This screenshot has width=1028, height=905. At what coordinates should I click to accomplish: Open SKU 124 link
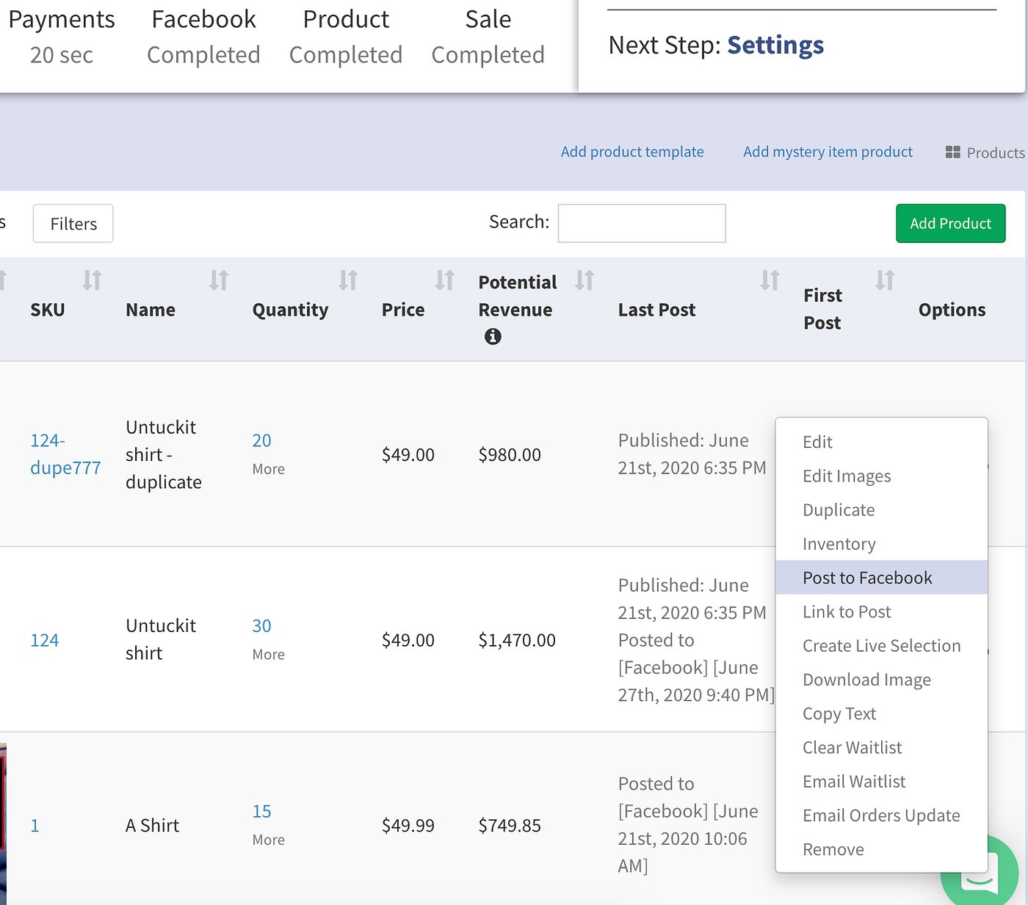click(44, 640)
